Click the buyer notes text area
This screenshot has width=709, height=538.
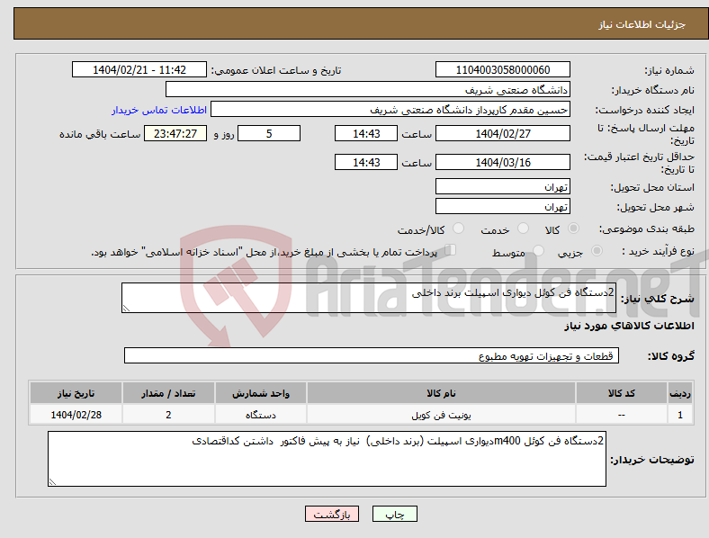(x=327, y=459)
